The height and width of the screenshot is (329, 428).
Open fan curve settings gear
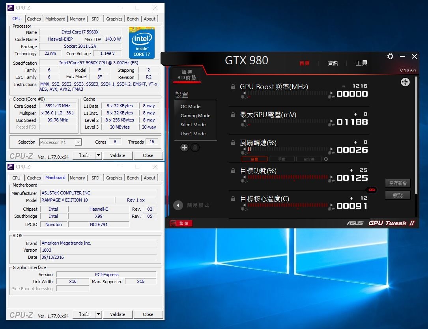(326, 159)
